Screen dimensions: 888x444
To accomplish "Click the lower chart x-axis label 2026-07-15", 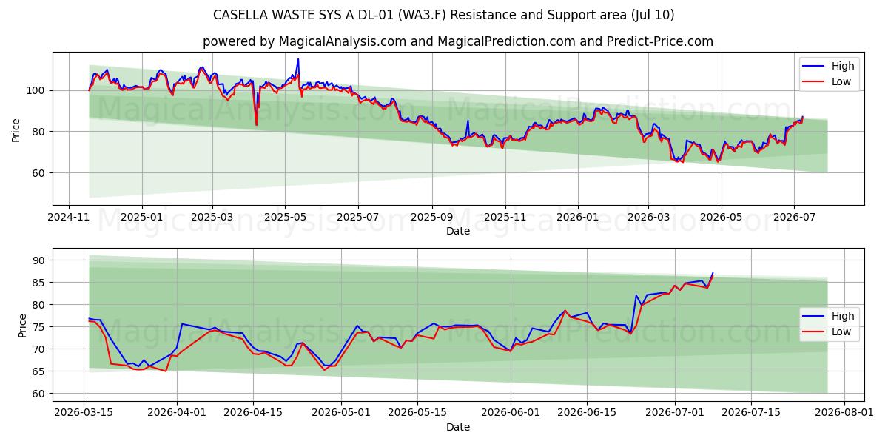I will tap(751, 414).
